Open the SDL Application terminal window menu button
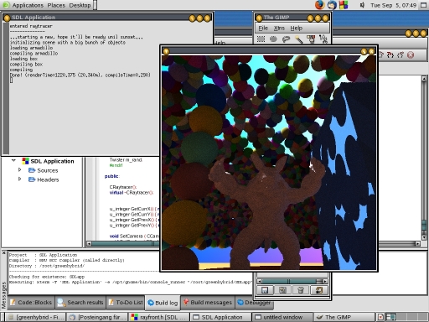This screenshot has height=322, width=429. 7,18
